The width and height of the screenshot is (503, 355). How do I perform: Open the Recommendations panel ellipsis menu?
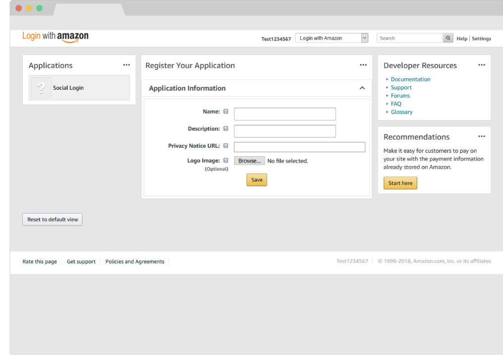coord(482,136)
